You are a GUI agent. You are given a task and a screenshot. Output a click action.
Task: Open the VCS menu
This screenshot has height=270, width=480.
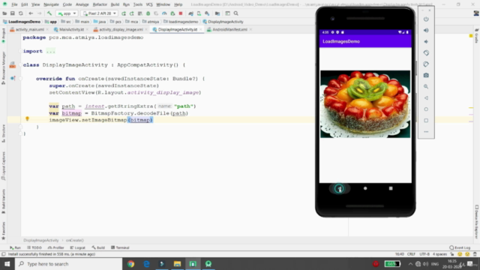tap(149, 4)
